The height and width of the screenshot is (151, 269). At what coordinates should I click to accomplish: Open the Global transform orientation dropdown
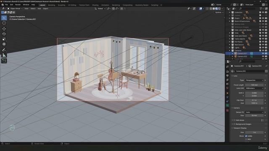click(x=100, y=8)
